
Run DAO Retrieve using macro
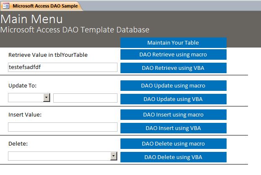coord(173,54)
